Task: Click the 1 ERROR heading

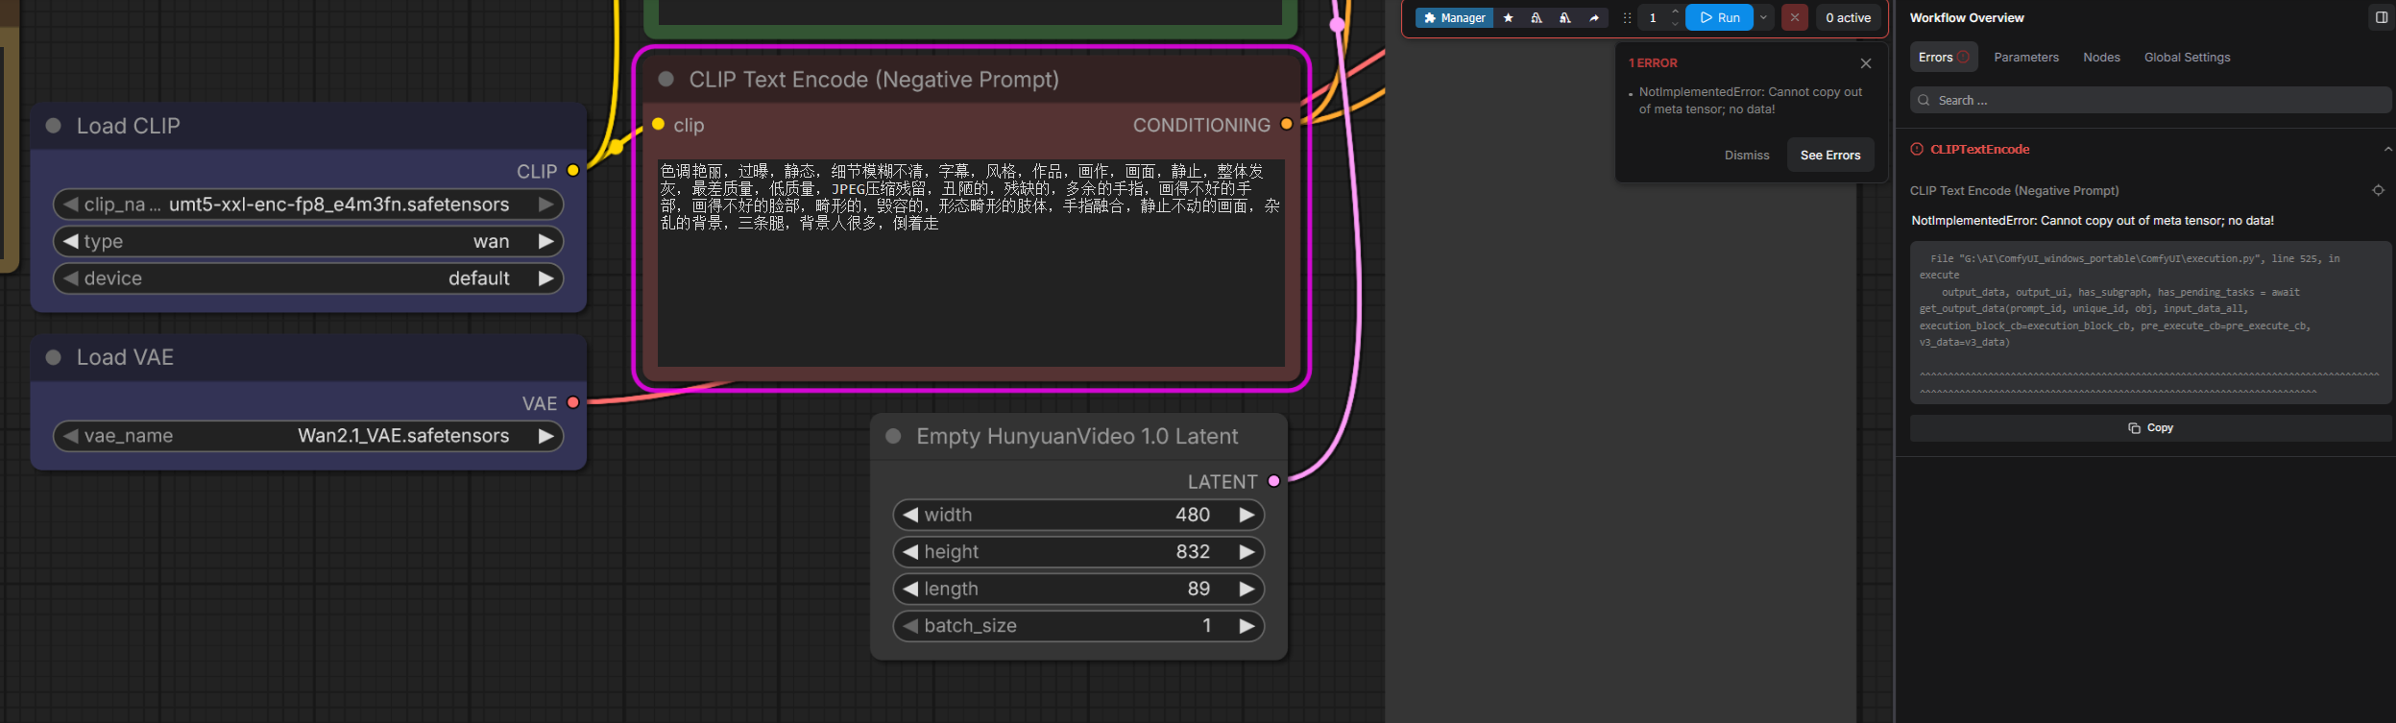Action: (x=1653, y=63)
